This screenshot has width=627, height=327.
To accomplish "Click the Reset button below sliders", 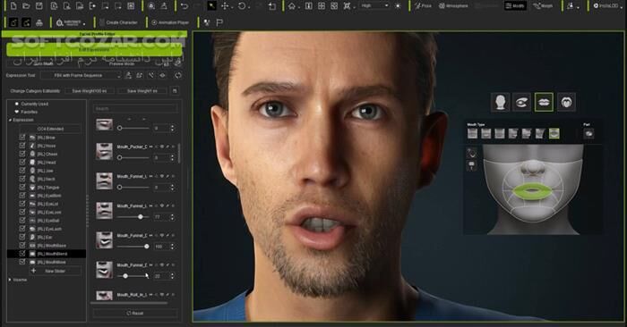I will click(134, 313).
